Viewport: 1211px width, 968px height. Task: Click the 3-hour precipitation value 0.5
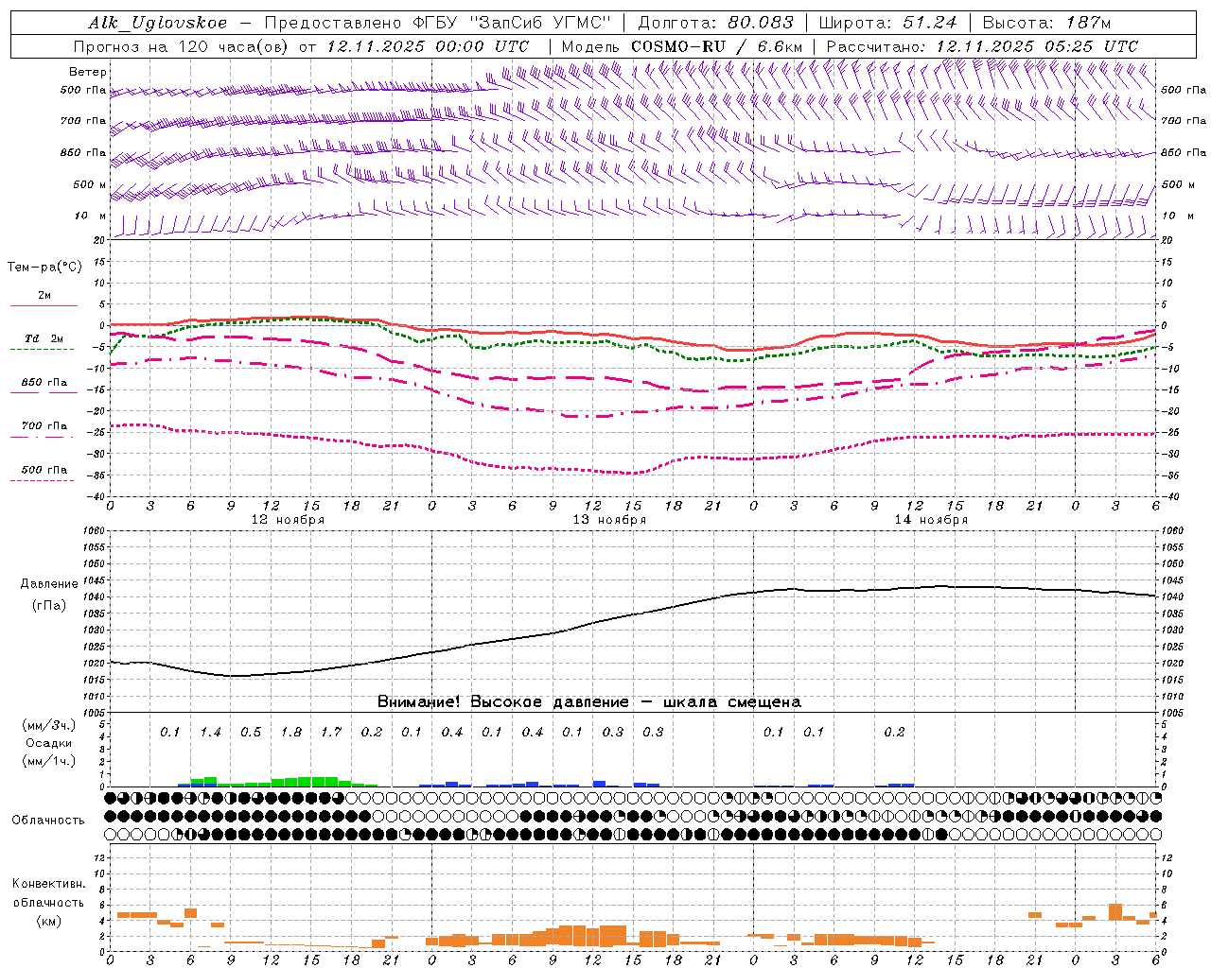(251, 733)
